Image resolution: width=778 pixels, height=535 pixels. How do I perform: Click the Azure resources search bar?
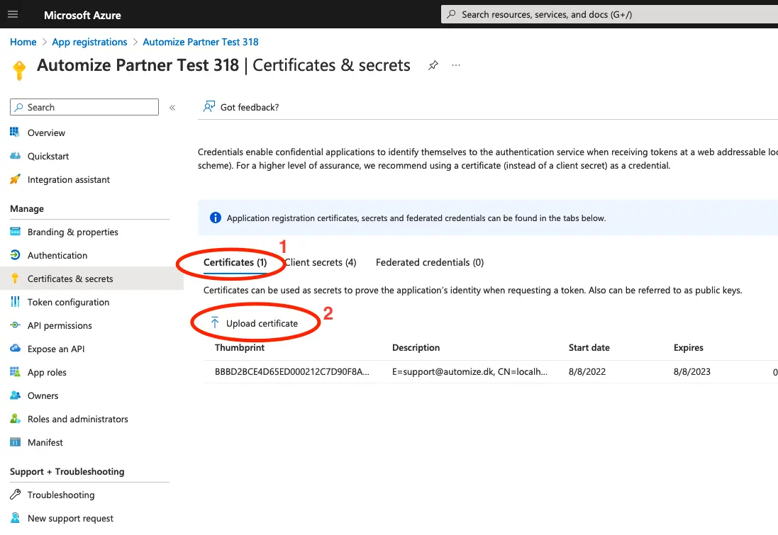tap(610, 13)
